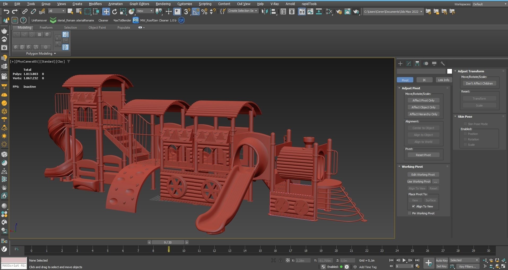Open the Motion command panel tab
Screen dimensions: 508x270
click(x=426, y=64)
